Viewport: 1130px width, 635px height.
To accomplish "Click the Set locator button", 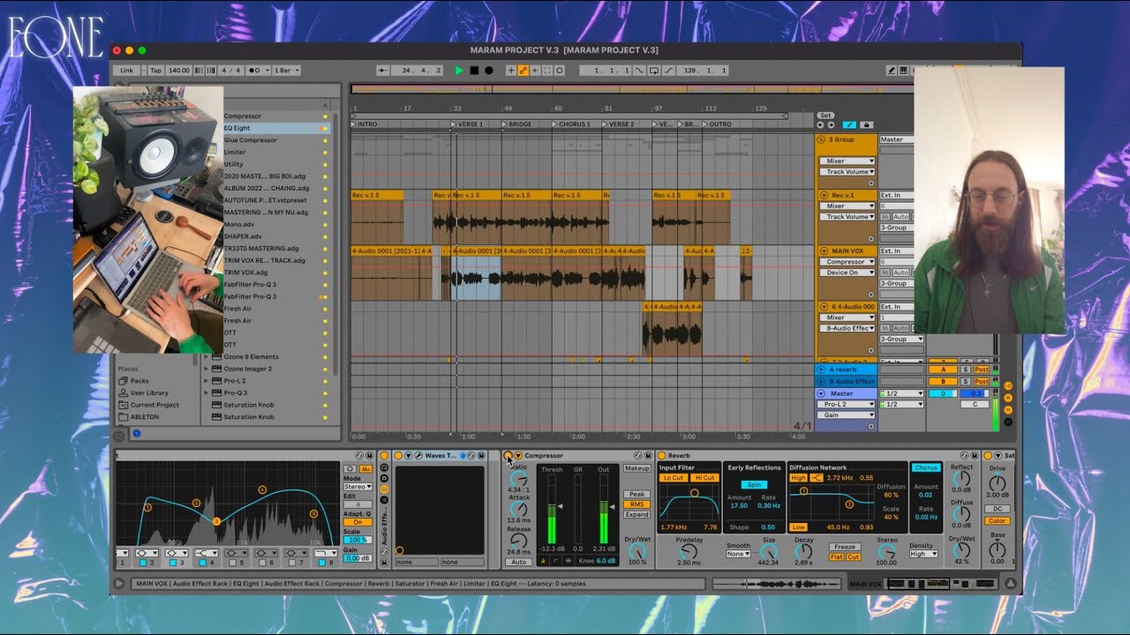I will click(825, 116).
